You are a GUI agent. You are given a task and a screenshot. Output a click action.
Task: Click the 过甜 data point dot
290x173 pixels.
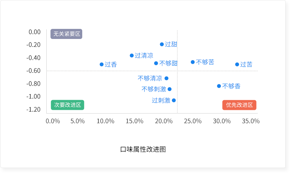(162, 44)
